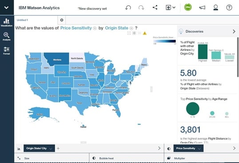
Task: Select the Untitled 1 tab
Action: [x=22, y=20]
